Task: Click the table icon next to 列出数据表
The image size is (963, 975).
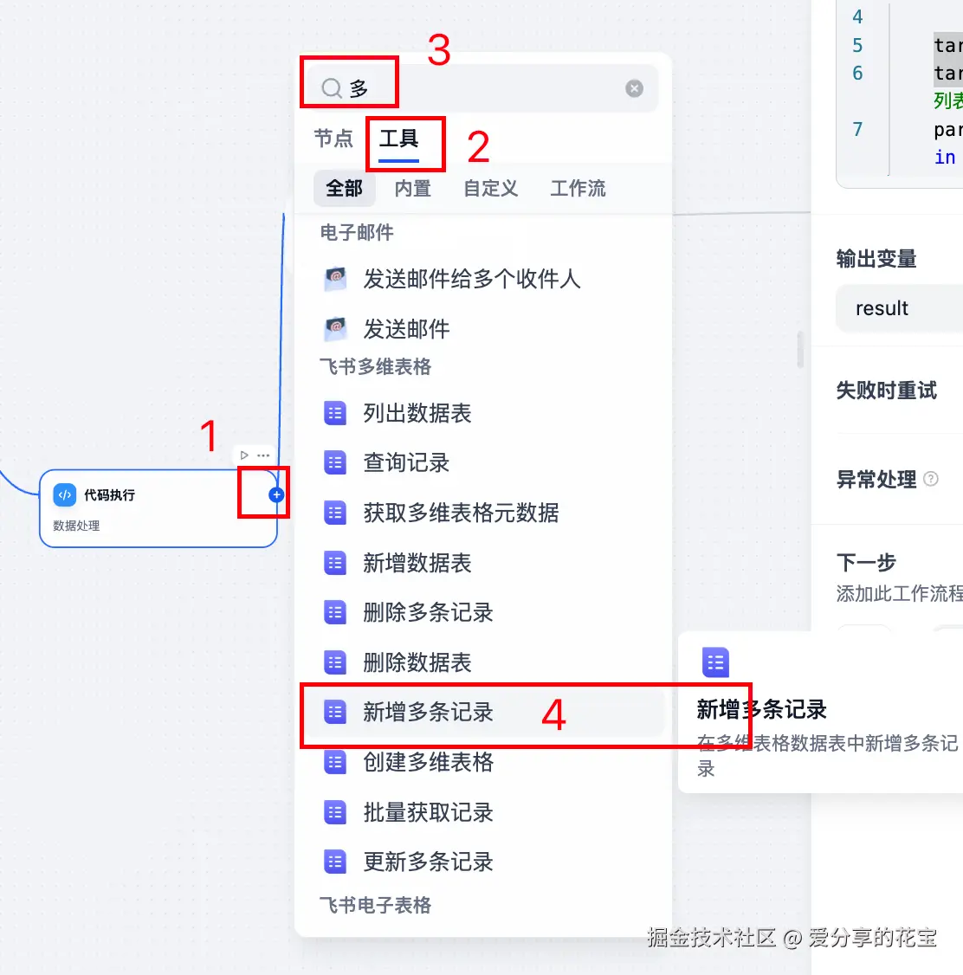Action: (x=335, y=413)
